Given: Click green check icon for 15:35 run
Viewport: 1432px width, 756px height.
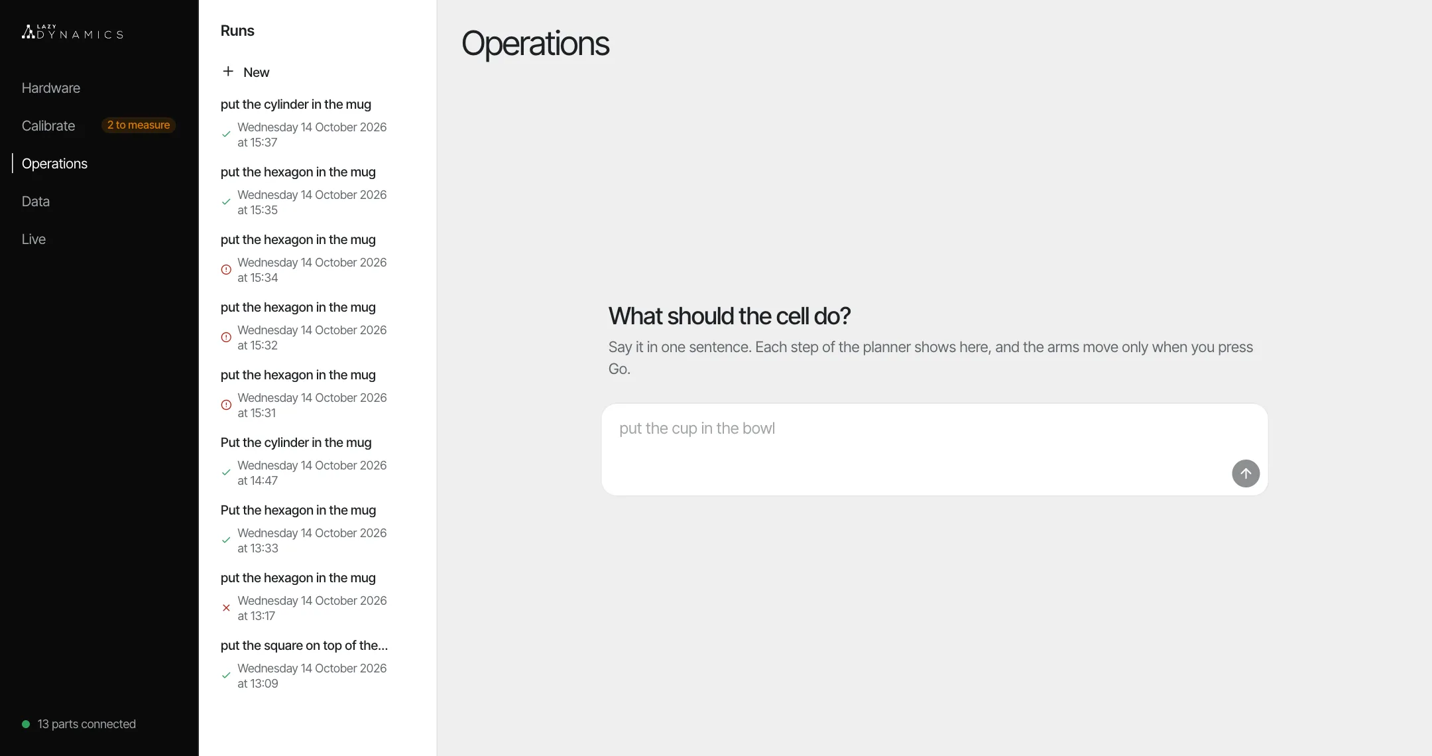Looking at the screenshot, I should click(x=226, y=202).
